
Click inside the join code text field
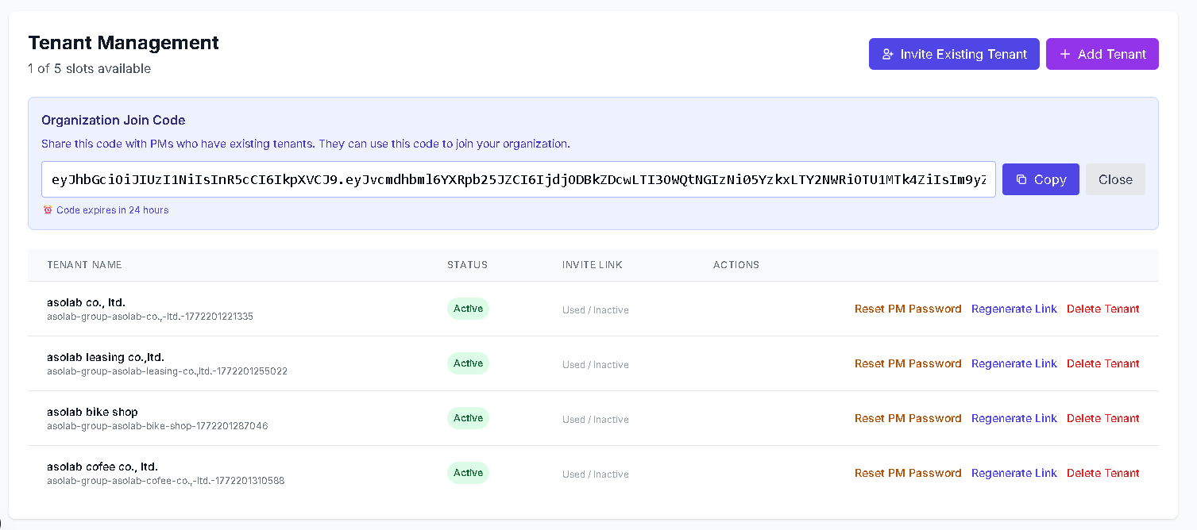tap(518, 179)
